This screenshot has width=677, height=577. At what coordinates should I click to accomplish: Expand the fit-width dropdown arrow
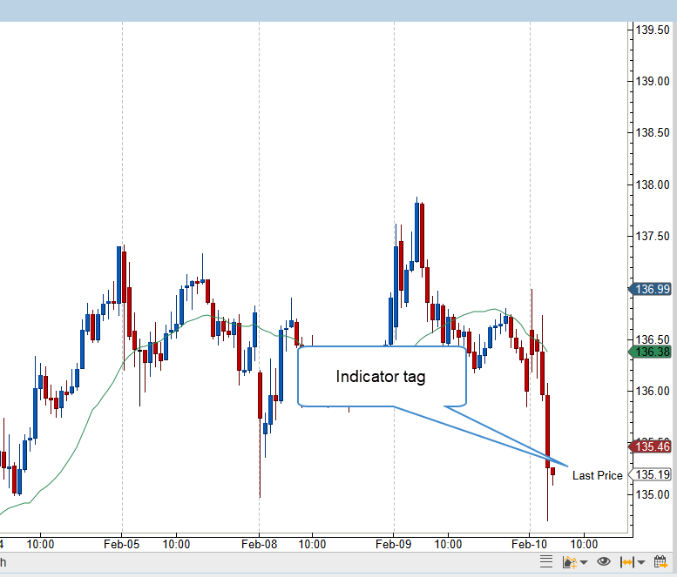[640, 563]
